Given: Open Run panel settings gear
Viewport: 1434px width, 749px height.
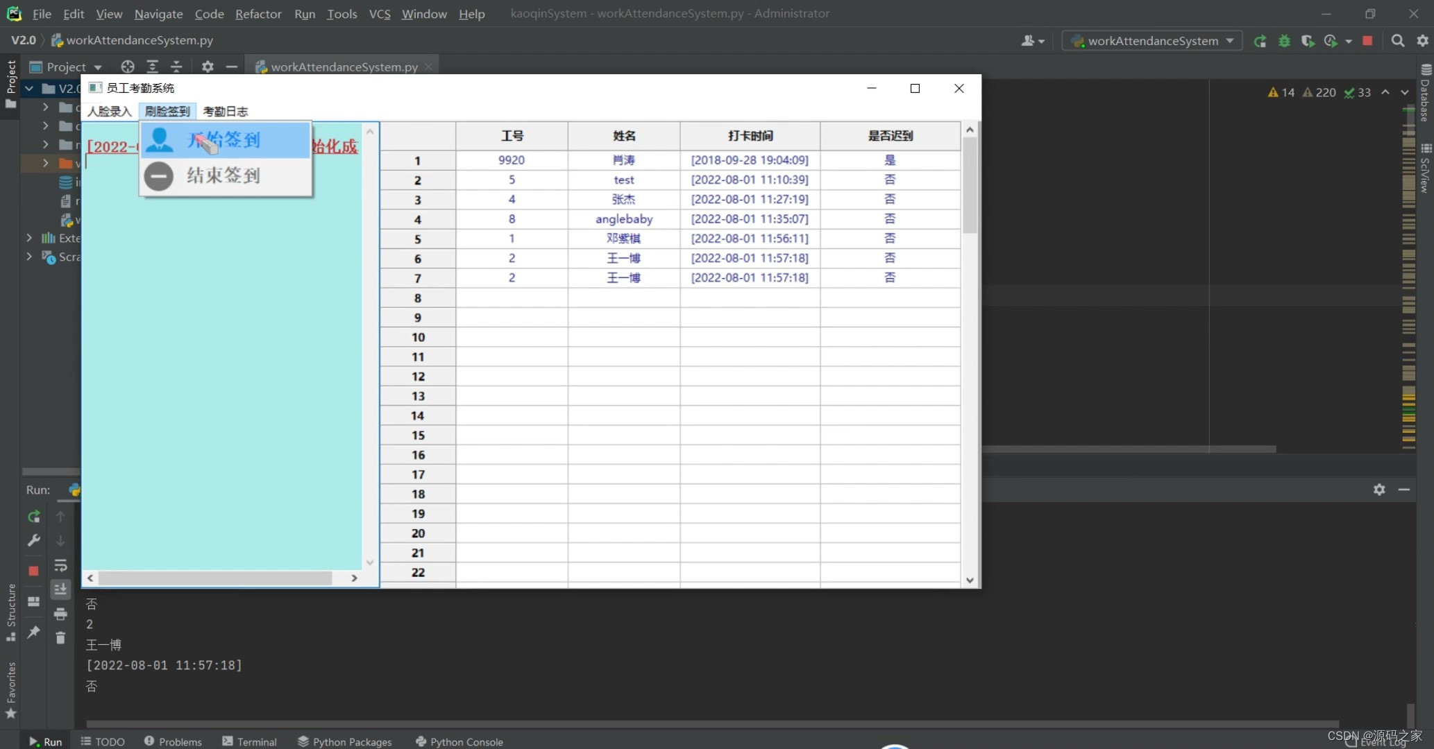Looking at the screenshot, I should [1379, 490].
